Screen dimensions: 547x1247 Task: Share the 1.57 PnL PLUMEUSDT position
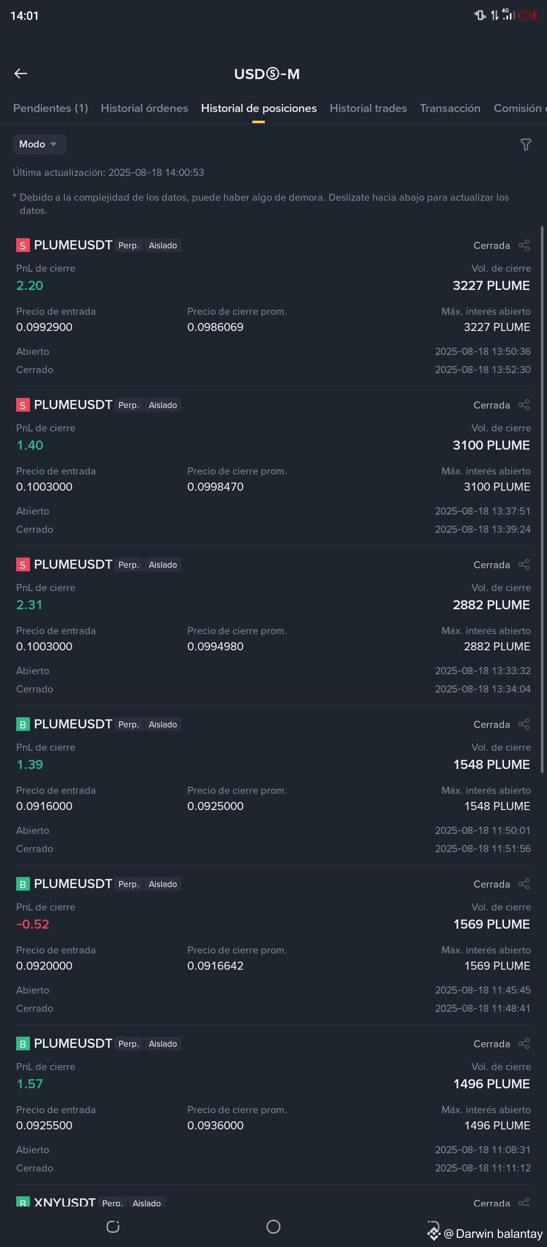click(524, 1044)
